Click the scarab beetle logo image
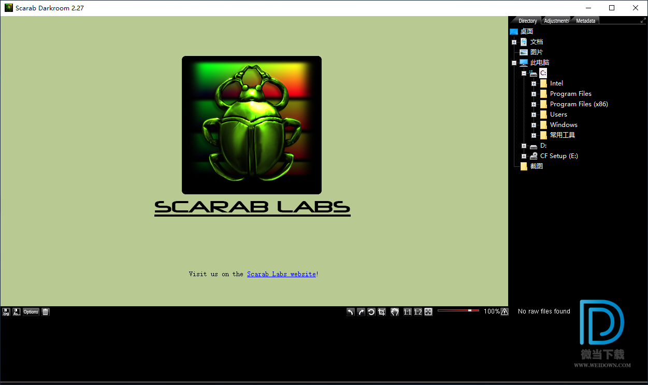Image resolution: width=648 pixels, height=385 pixels. (x=252, y=125)
